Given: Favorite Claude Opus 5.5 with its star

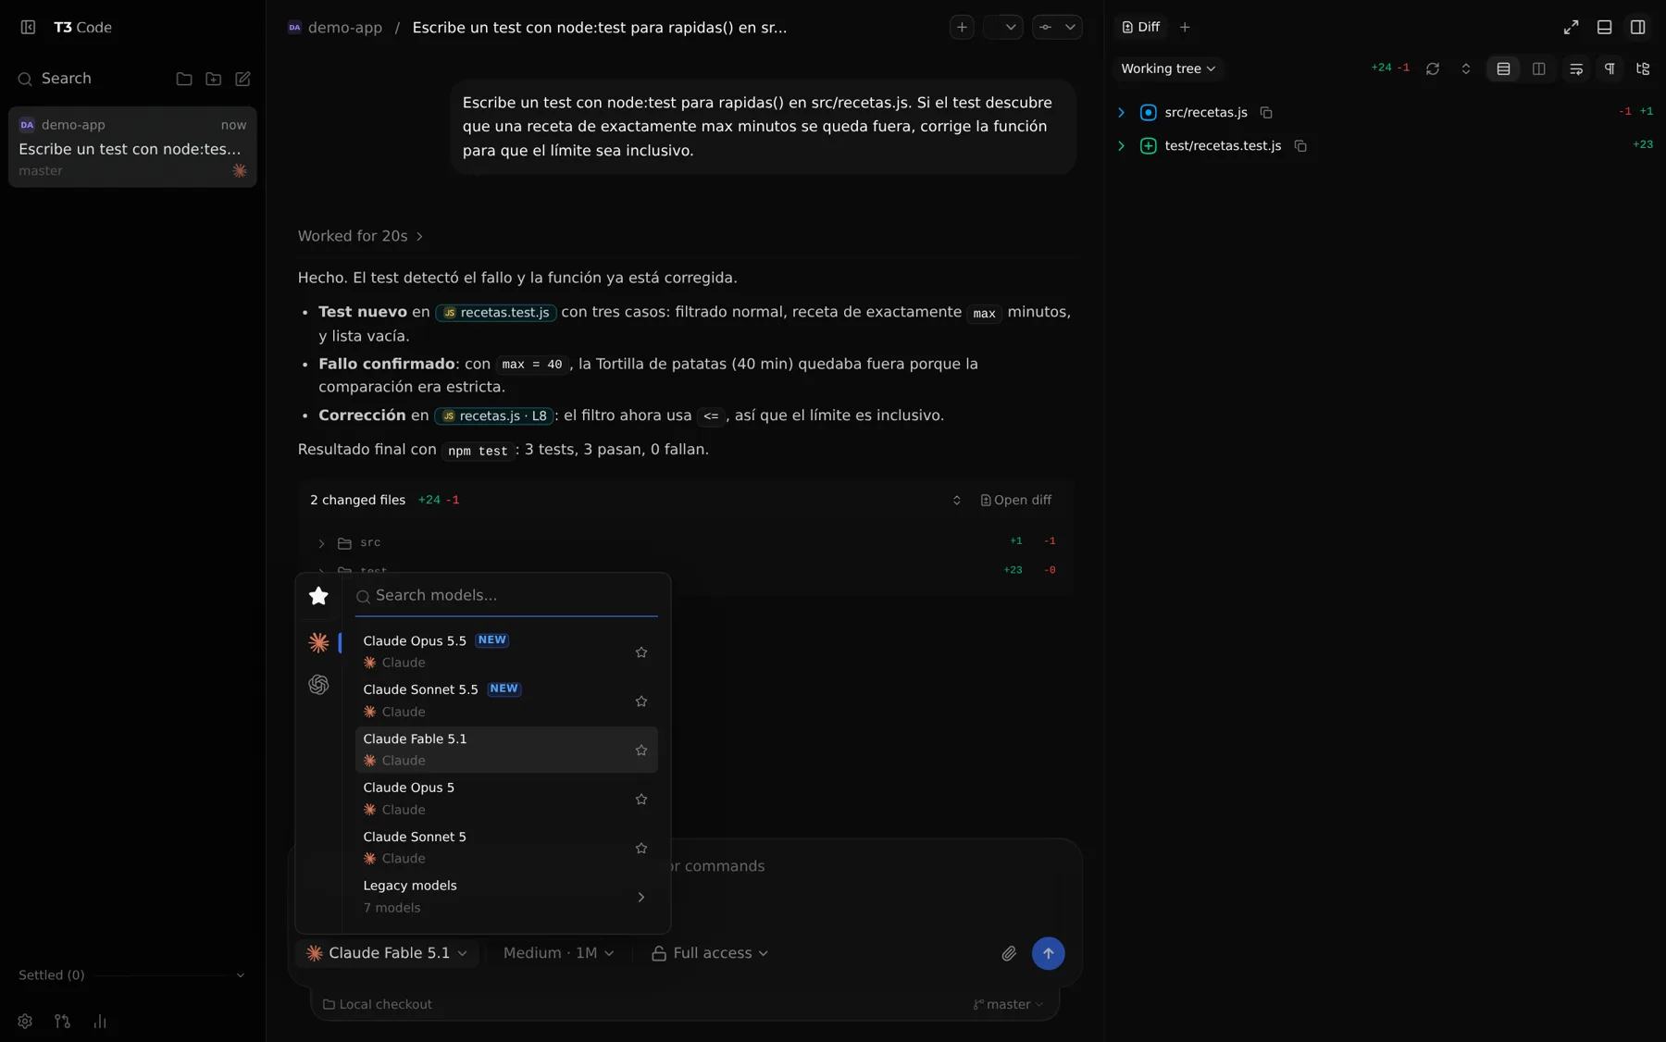Looking at the screenshot, I should (x=641, y=652).
